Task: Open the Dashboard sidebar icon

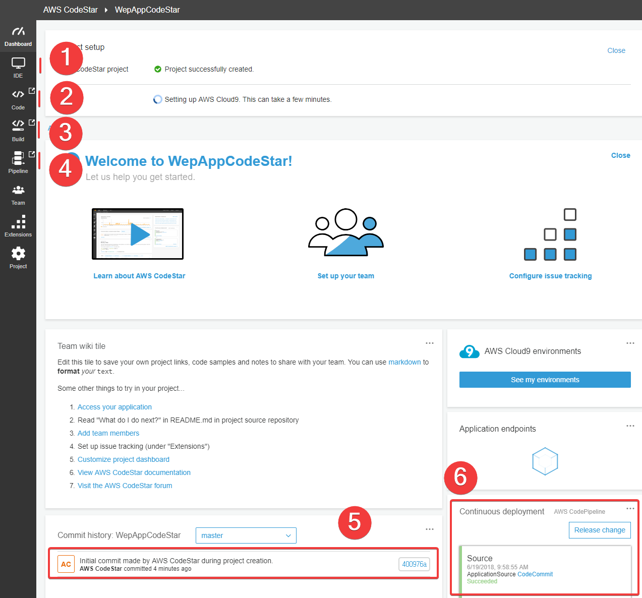Action: (18, 32)
